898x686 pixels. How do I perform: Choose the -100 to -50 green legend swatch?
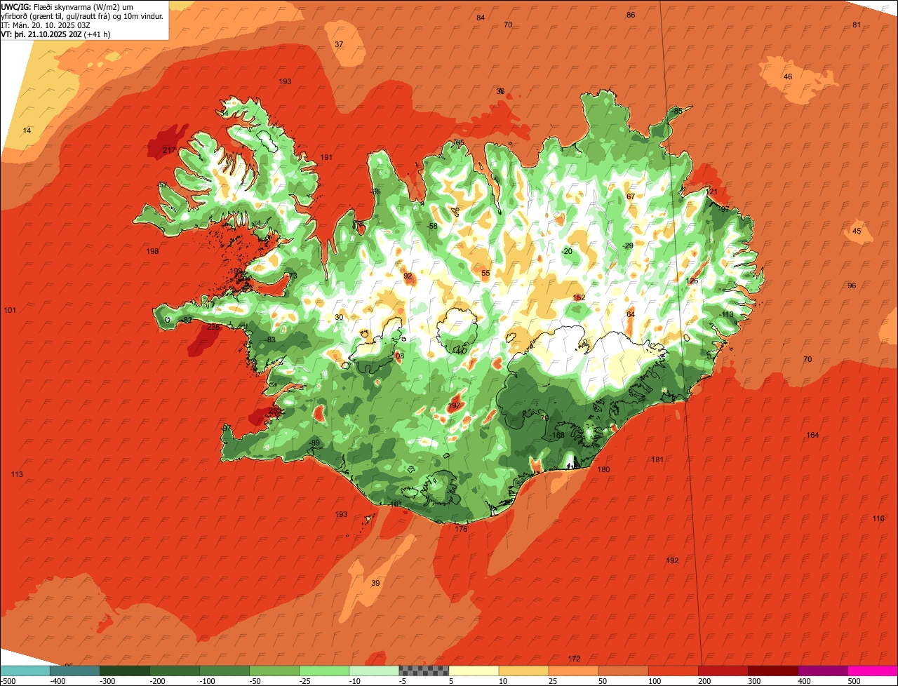click(224, 671)
